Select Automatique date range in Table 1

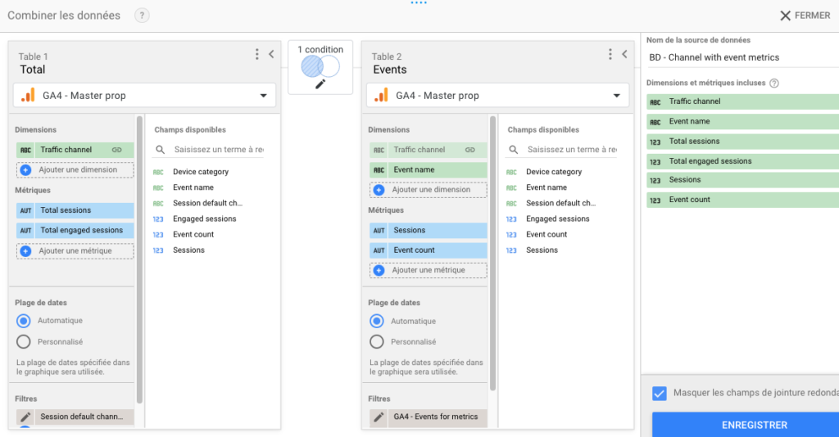pyautogui.click(x=24, y=321)
